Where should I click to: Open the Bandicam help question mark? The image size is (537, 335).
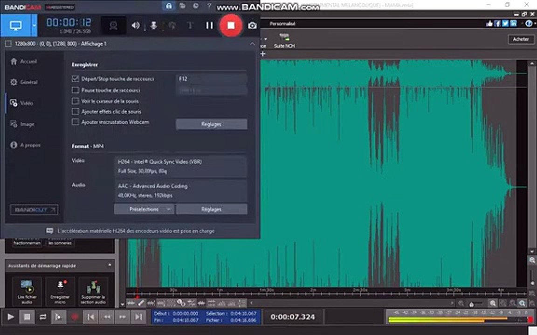pyautogui.click(x=209, y=6)
